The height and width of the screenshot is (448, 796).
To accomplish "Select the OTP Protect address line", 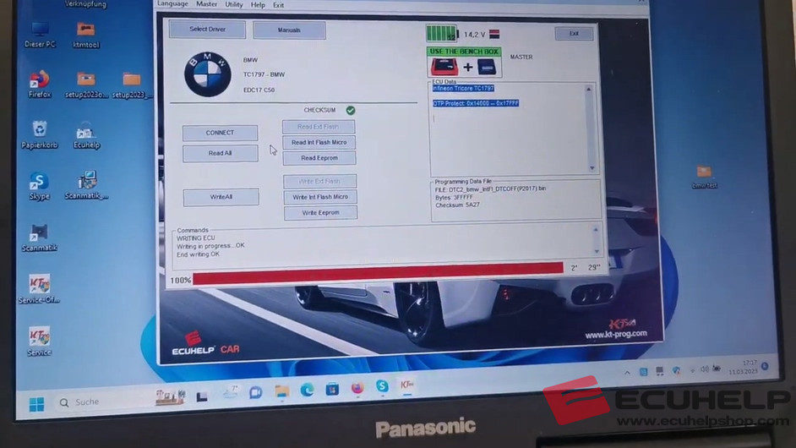I will pos(476,104).
